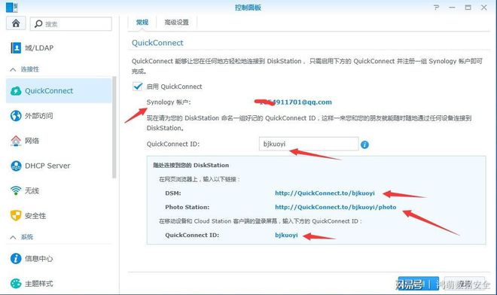The width and height of the screenshot is (497, 295).
Task: Click the QuickConnect ID text box
Action: coord(309,144)
